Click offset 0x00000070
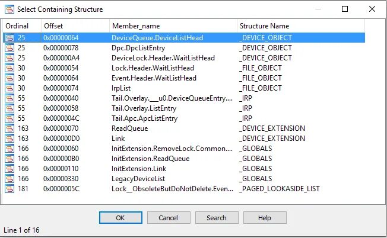This screenshot has height=238, width=387. tap(61, 128)
